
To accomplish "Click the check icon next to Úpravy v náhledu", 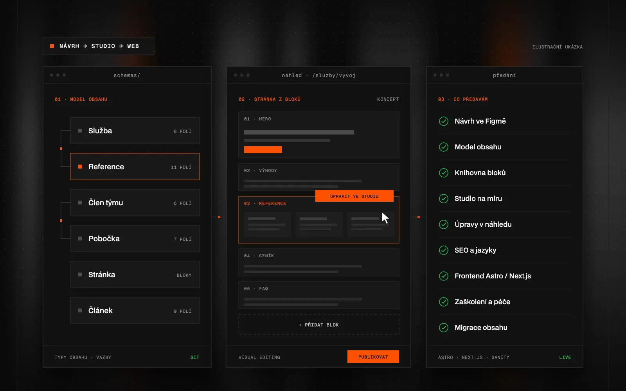I will [x=444, y=224].
